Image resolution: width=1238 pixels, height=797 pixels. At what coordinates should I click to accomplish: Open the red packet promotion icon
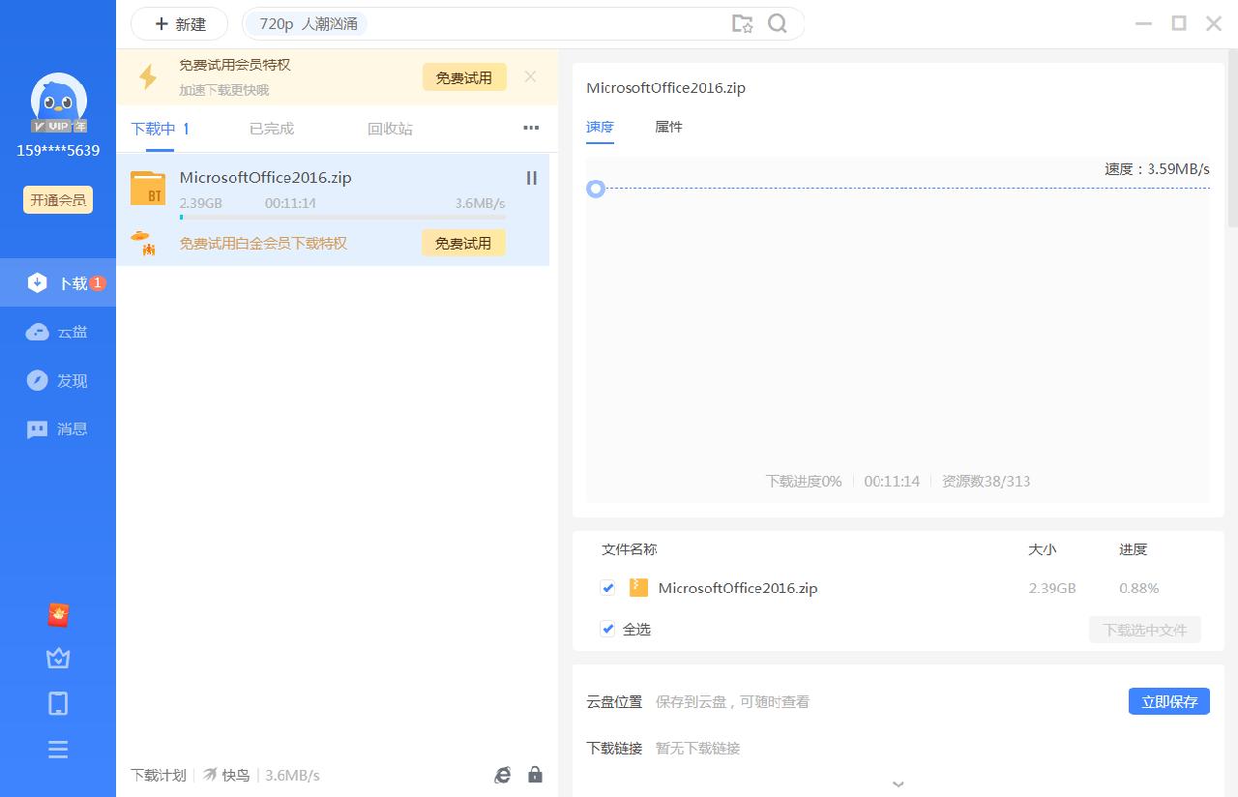point(58,612)
